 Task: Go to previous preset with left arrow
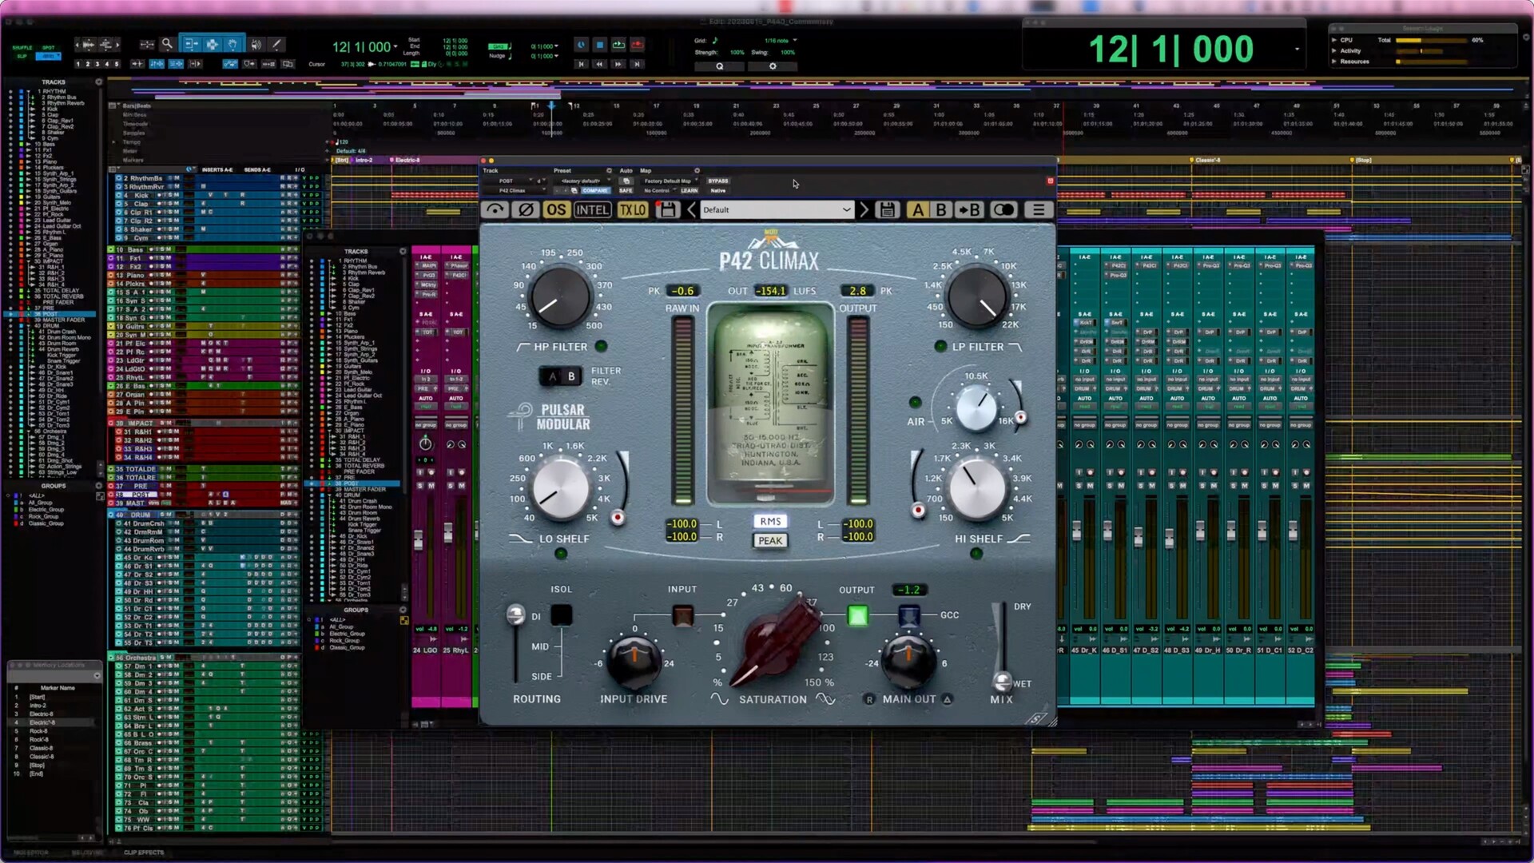click(691, 210)
